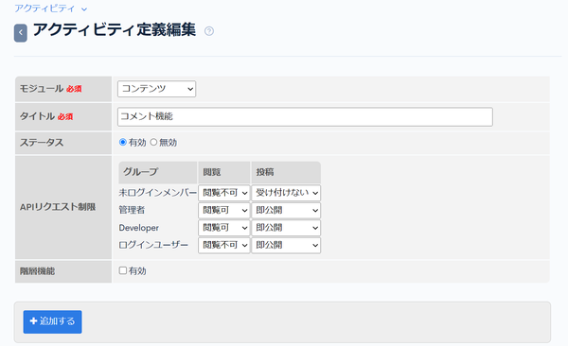The height and width of the screenshot is (346, 568).
Task: Click the 追加する button
Action: (x=52, y=321)
